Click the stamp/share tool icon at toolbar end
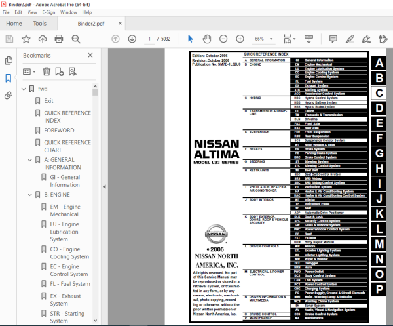393x326 pixels. 383,39
